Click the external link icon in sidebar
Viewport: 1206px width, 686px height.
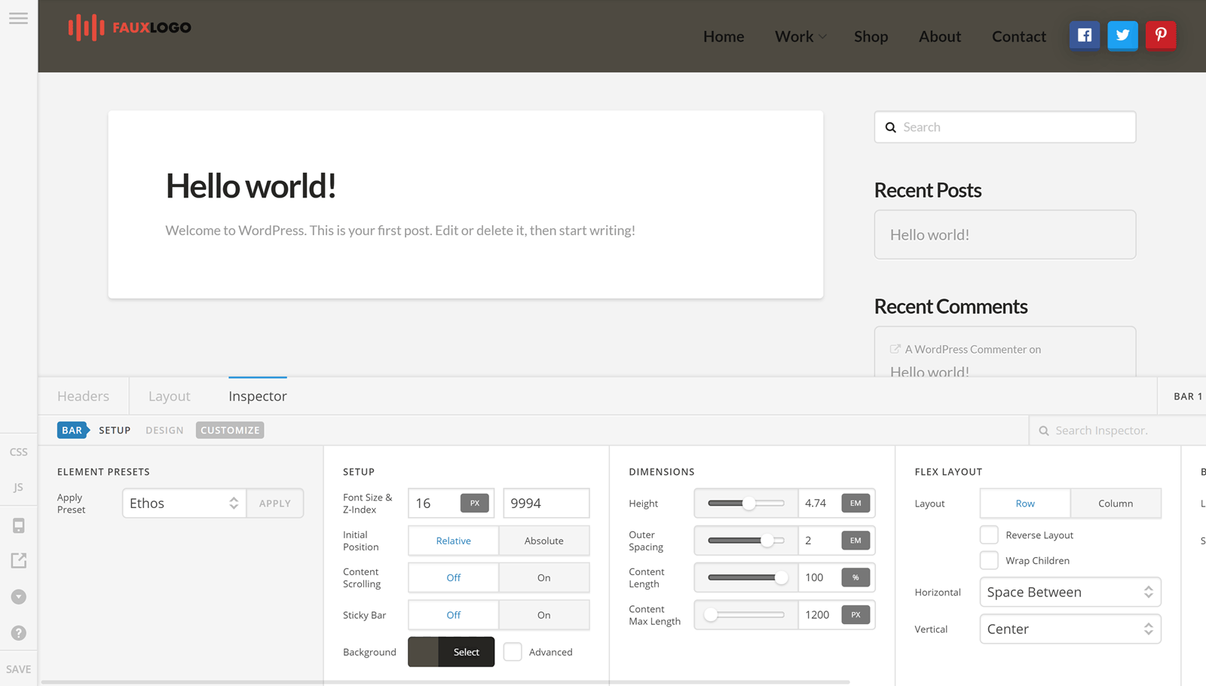(19, 560)
